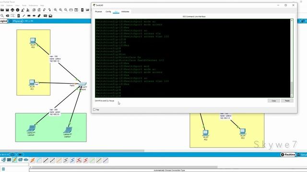Select the Place Note tool

[x=19, y=16]
